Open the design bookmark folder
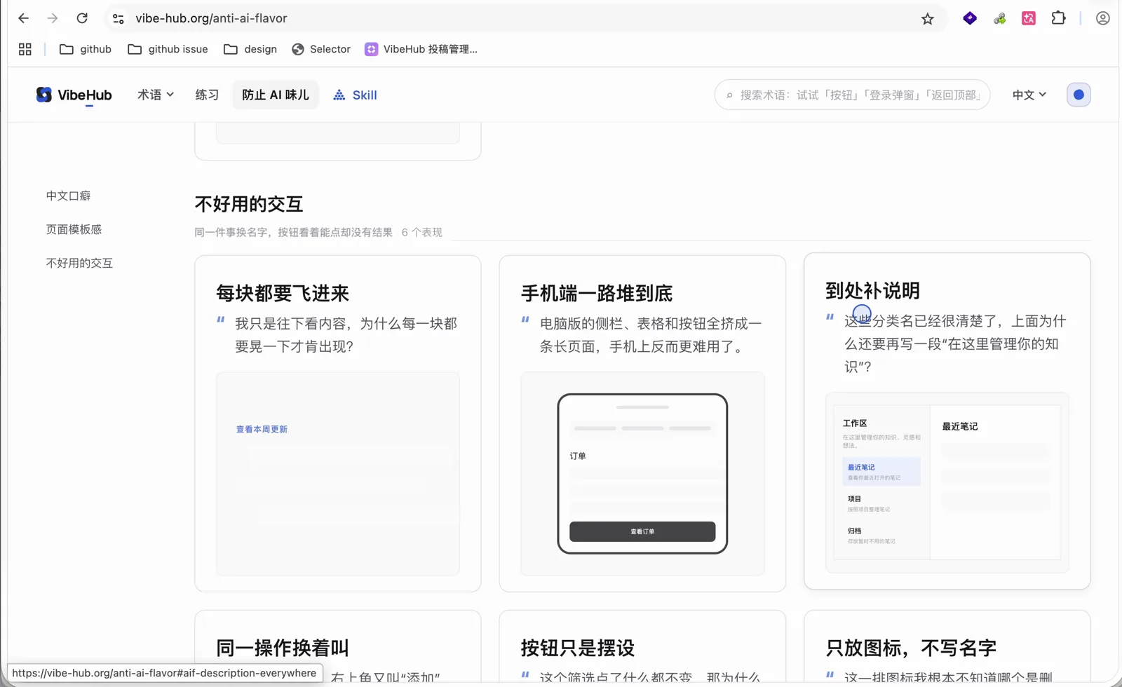1122x687 pixels. click(x=250, y=49)
